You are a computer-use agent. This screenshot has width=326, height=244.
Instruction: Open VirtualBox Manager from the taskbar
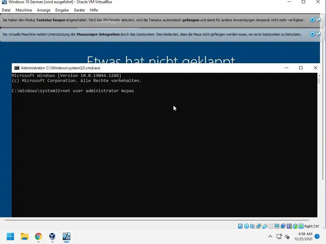coord(52,236)
